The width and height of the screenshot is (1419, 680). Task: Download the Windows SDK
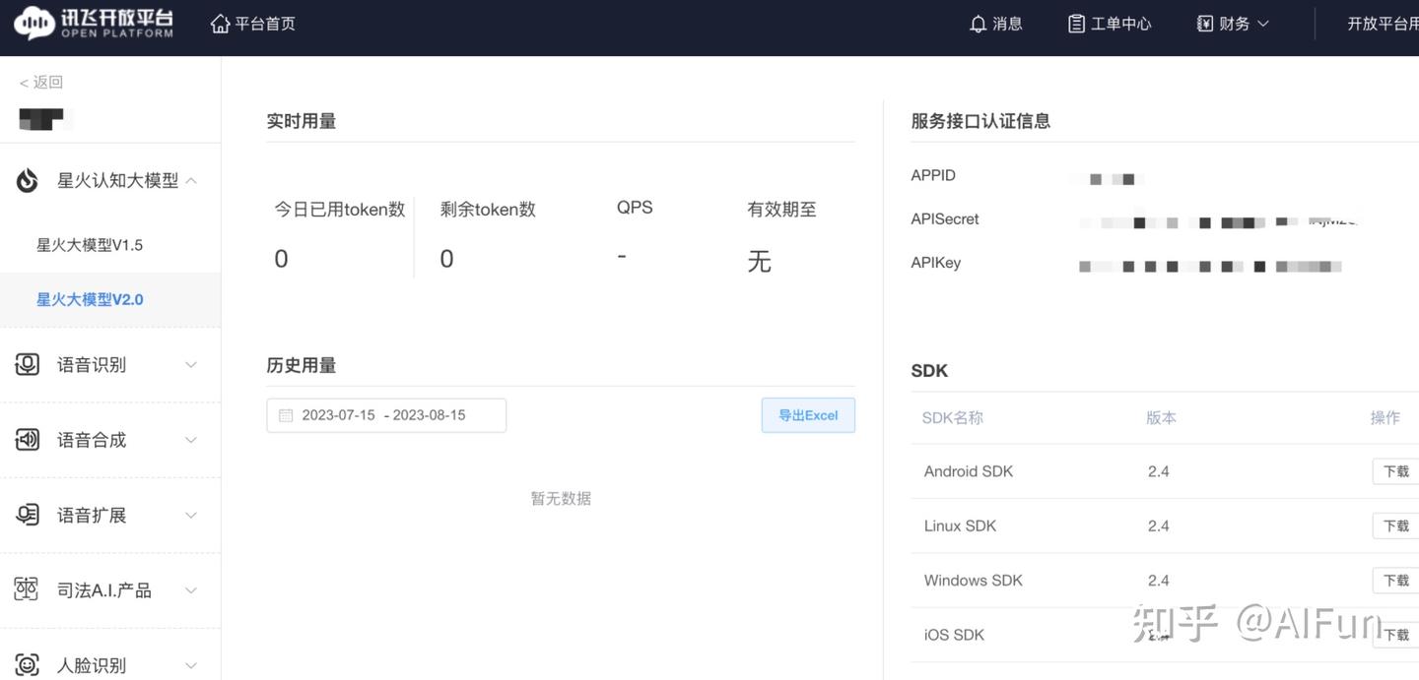(x=1396, y=581)
